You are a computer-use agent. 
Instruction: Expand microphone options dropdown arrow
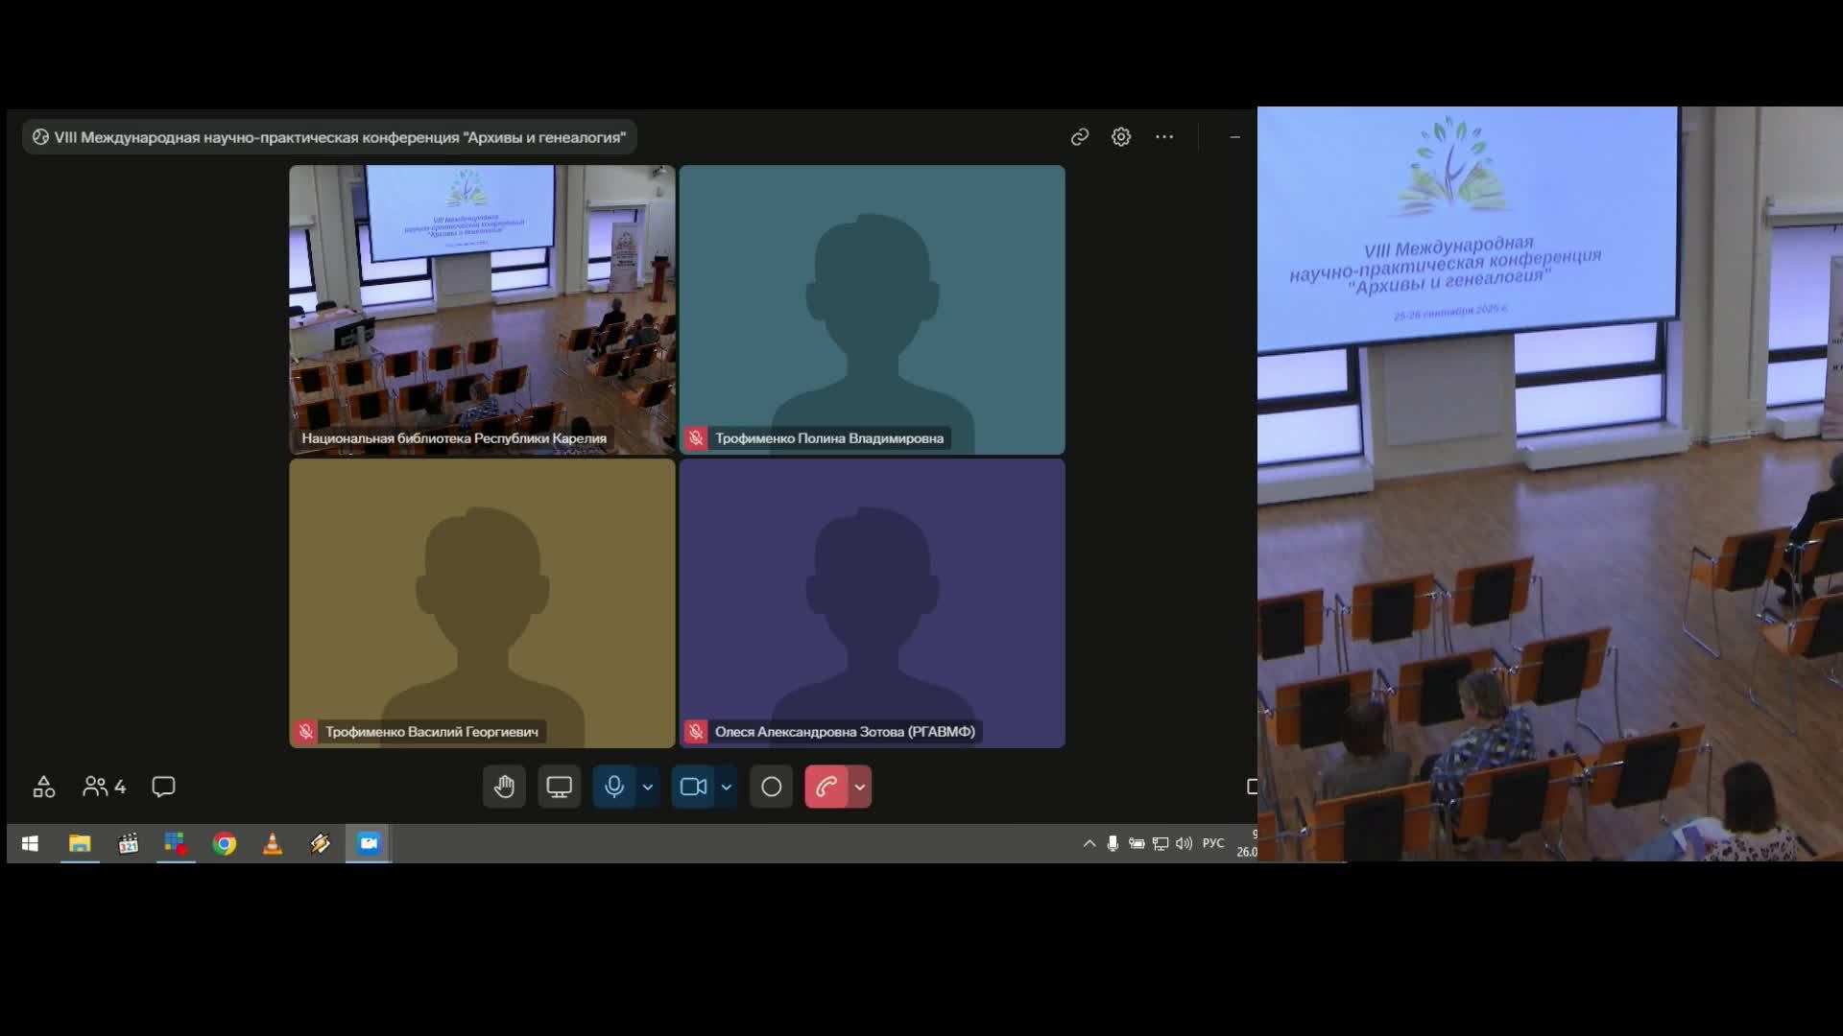coord(648,788)
